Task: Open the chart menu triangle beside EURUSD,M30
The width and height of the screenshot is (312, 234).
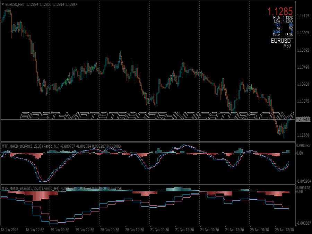Action: [3, 5]
